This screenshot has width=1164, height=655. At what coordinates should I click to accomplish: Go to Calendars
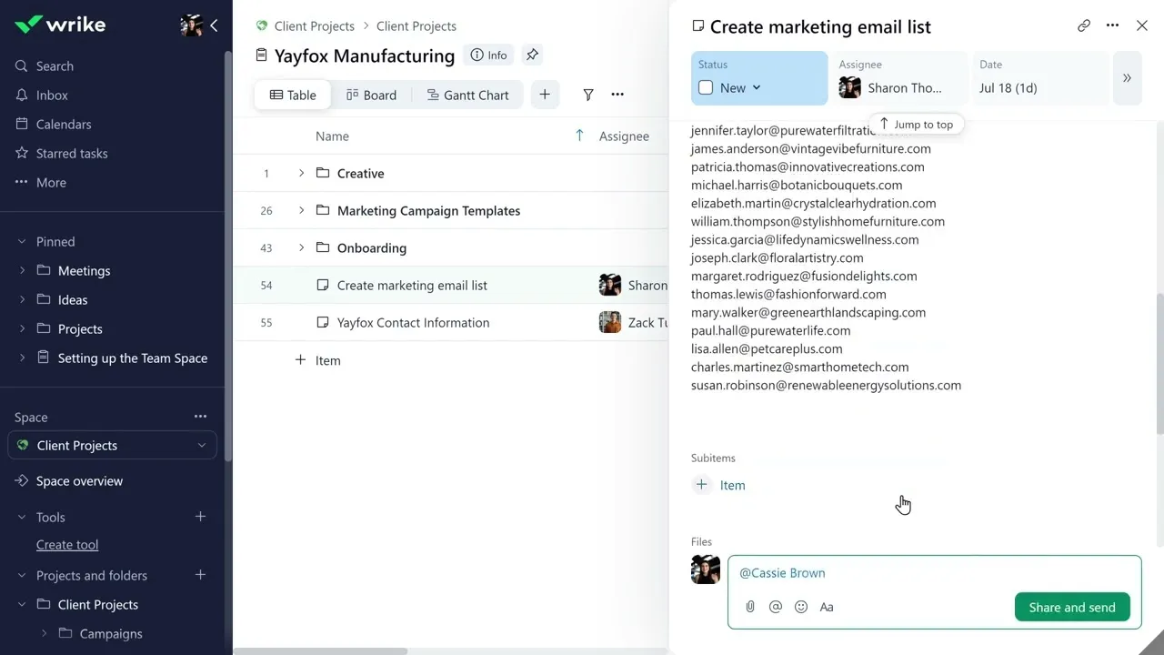(64, 125)
